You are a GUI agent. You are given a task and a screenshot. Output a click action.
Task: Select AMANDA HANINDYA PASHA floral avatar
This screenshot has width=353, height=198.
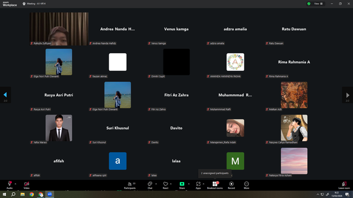pos(236,62)
